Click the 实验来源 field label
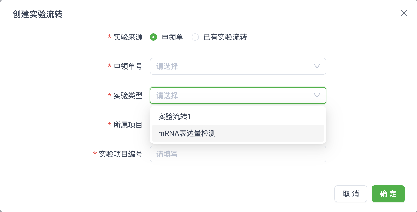 128,37
